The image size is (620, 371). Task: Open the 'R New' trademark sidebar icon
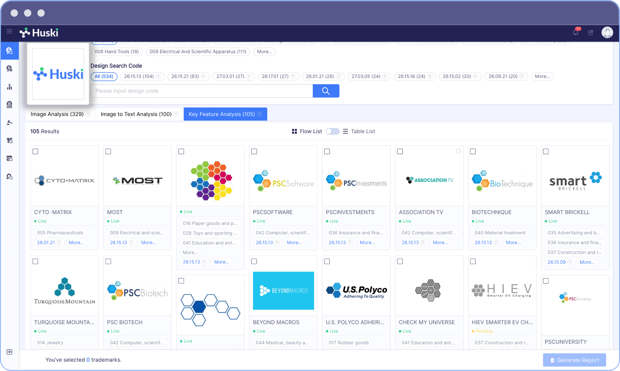[x=9, y=104]
